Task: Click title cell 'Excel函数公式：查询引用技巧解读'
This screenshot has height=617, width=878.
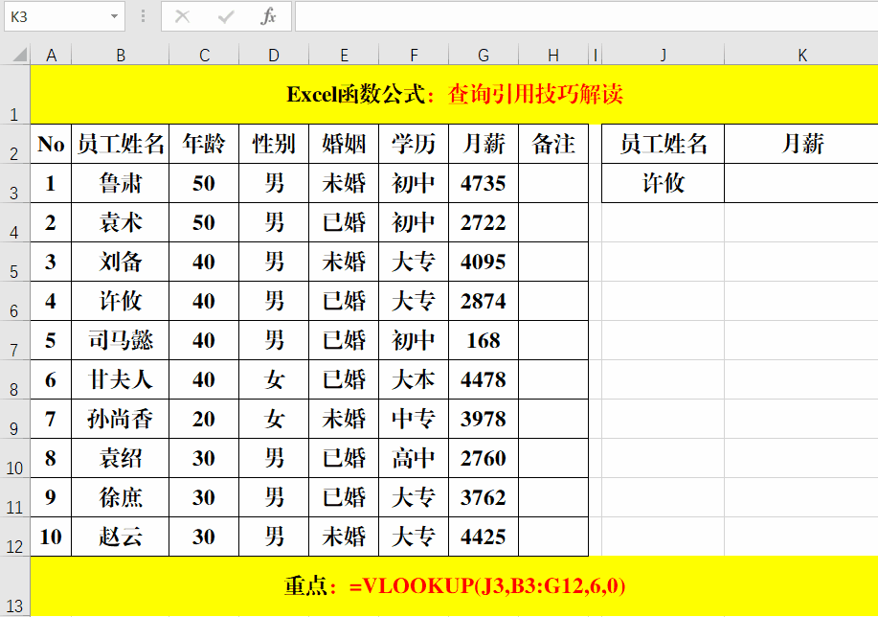Action: [x=454, y=94]
